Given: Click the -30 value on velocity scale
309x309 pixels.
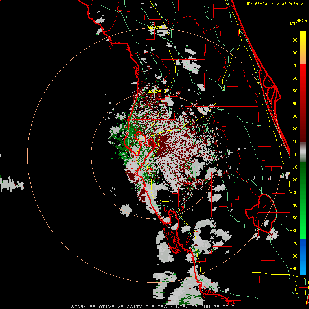Looking at the screenshot, I should click(294, 193).
